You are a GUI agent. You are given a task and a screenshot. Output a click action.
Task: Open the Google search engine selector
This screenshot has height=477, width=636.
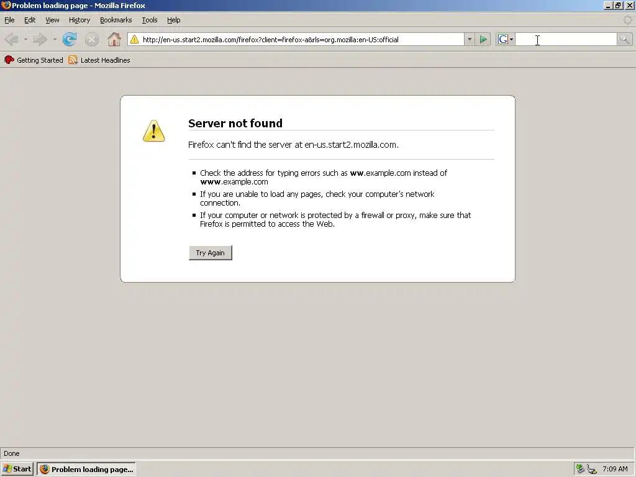click(x=506, y=39)
